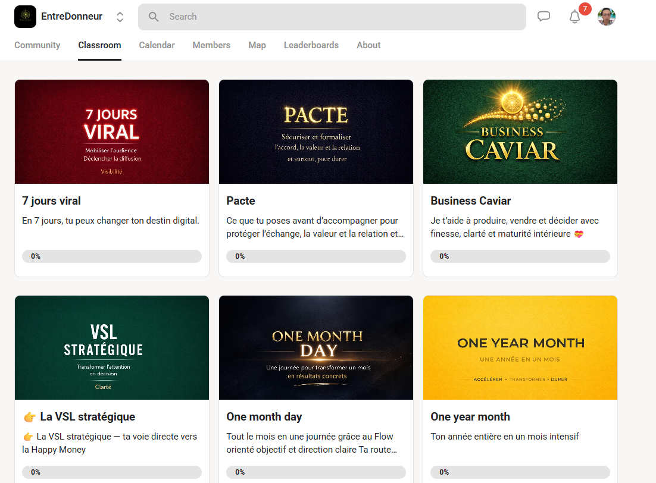
Task: Select the Leaderboards tab
Action: 311,45
